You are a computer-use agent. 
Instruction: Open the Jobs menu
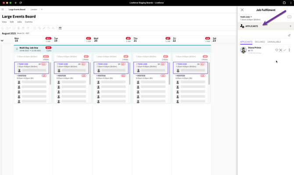tap(19, 22)
